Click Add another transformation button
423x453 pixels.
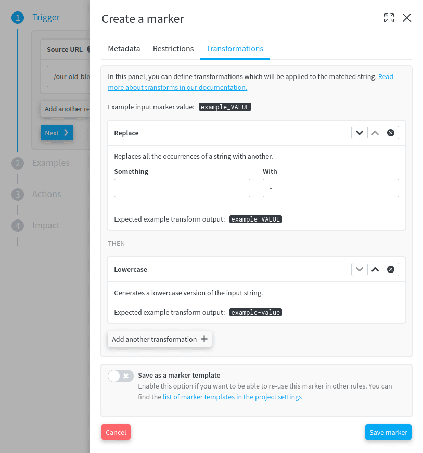click(x=160, y=339)
